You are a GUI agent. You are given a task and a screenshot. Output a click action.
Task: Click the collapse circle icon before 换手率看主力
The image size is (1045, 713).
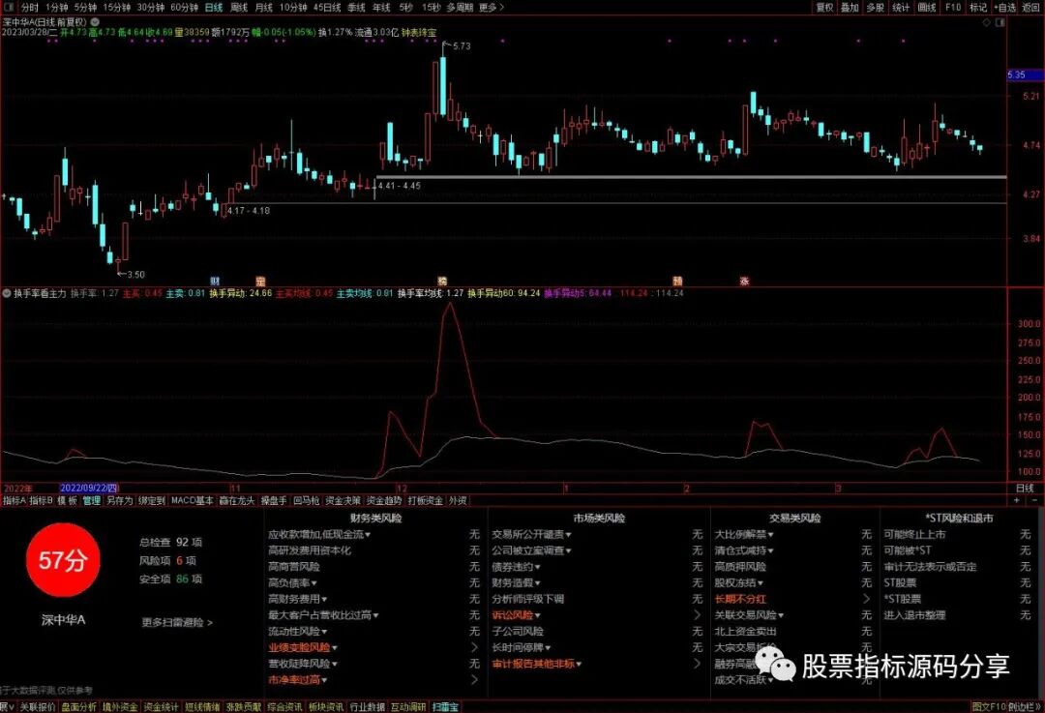point(7,293)
